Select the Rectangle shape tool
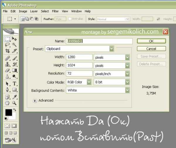176x148 pixels. click(x=14, y=89)
